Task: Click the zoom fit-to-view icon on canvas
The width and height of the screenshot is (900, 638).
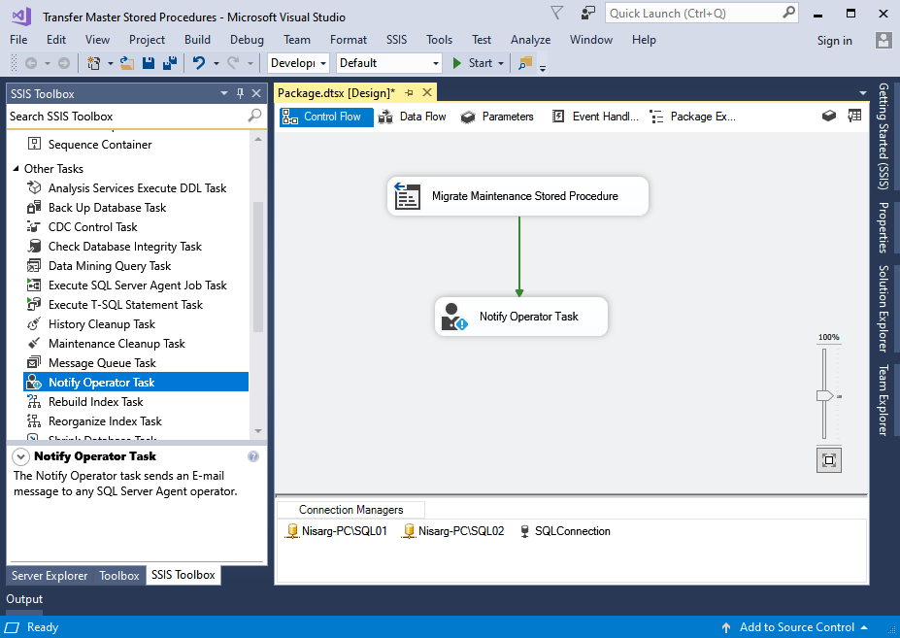Action: [828, 459]
